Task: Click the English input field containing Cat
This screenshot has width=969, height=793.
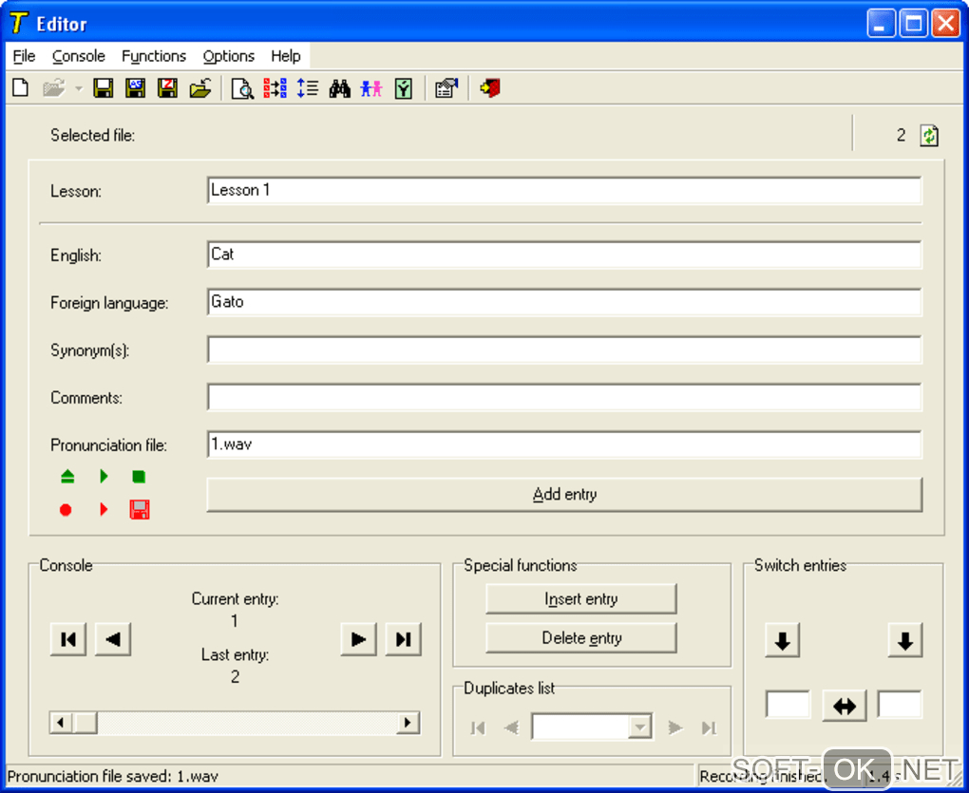Action: tap(564, 255)
